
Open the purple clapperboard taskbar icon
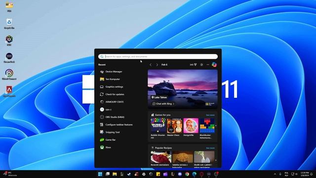[x=165, y=174]
